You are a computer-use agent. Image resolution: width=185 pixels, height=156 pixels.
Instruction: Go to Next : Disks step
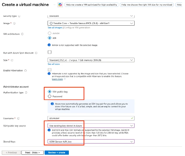[32, 153]
